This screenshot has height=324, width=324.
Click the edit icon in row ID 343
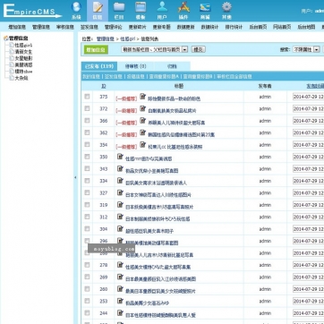click(120, 168)
